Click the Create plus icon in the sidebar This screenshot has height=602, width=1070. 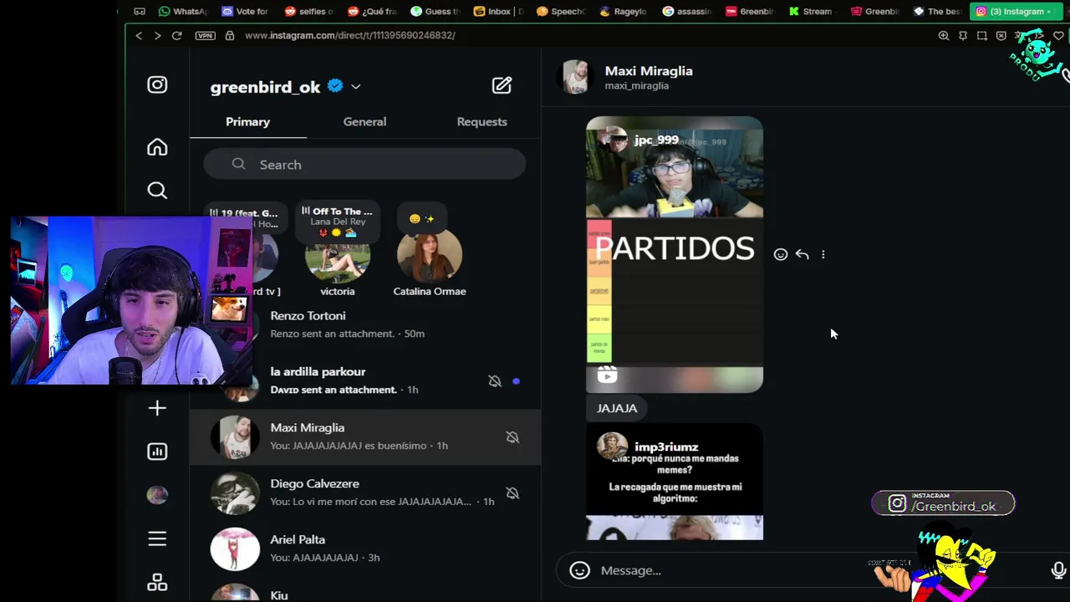tap(157, 408)
